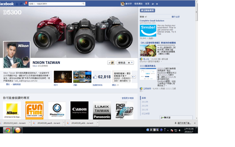235x147 pixels.
Task: Expand the 20131215_bb3 download arrow
Action: point(30,123)
